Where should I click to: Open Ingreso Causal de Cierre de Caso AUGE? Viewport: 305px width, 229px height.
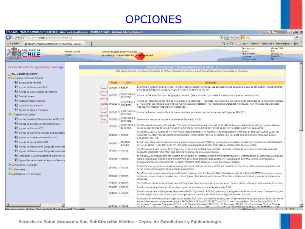tap(42, 119)
